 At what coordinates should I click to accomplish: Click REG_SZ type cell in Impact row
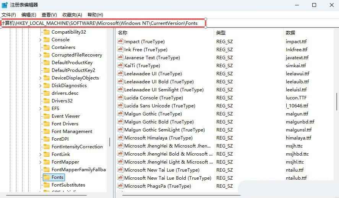224,42
